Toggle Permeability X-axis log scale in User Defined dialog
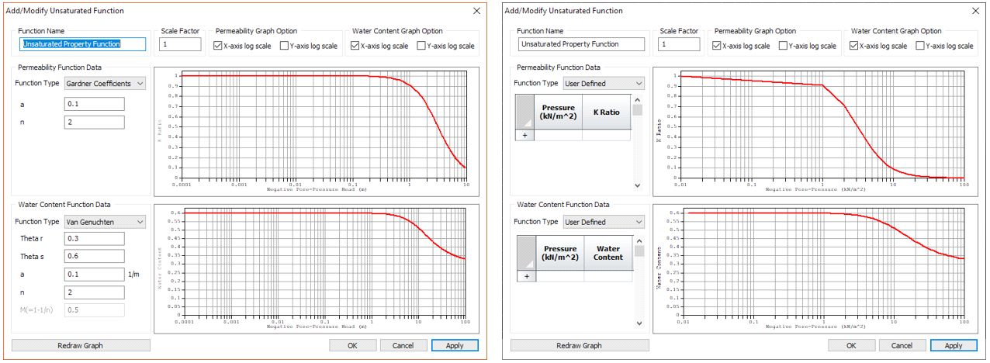990x363 pixels. [717, 46]
